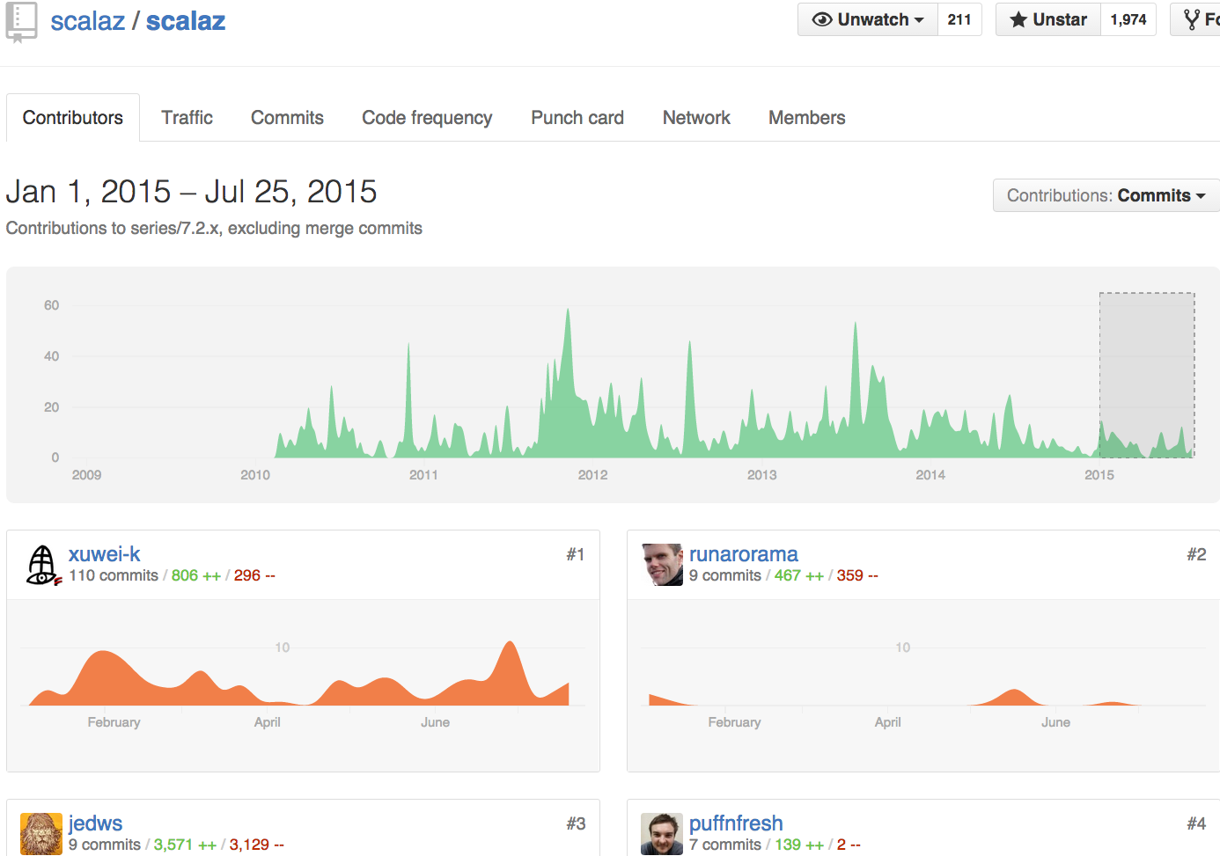Switch to the Commits tab
1220x856 pixels.
pos(287,118)
